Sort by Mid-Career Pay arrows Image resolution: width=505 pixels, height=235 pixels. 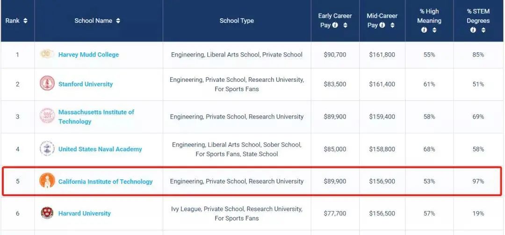[392, 25]
